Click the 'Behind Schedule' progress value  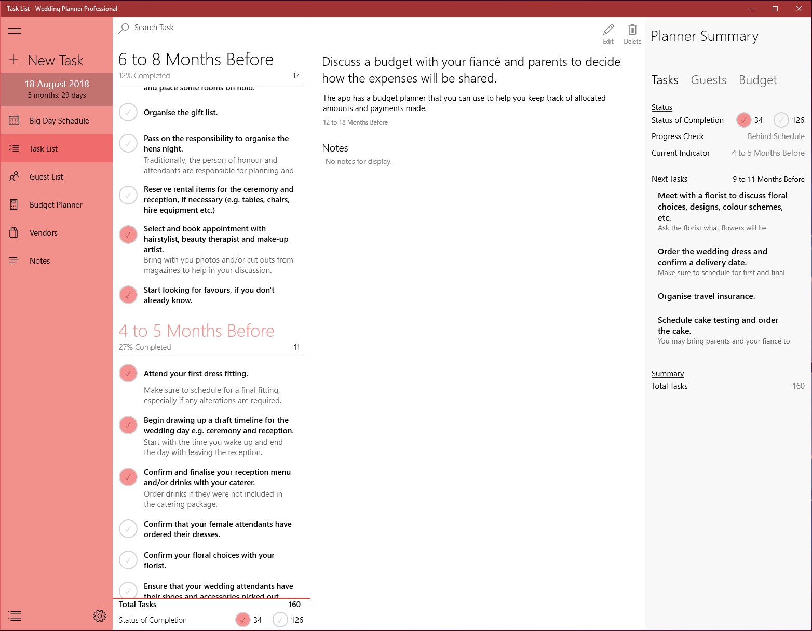click(x=776, y=136)
